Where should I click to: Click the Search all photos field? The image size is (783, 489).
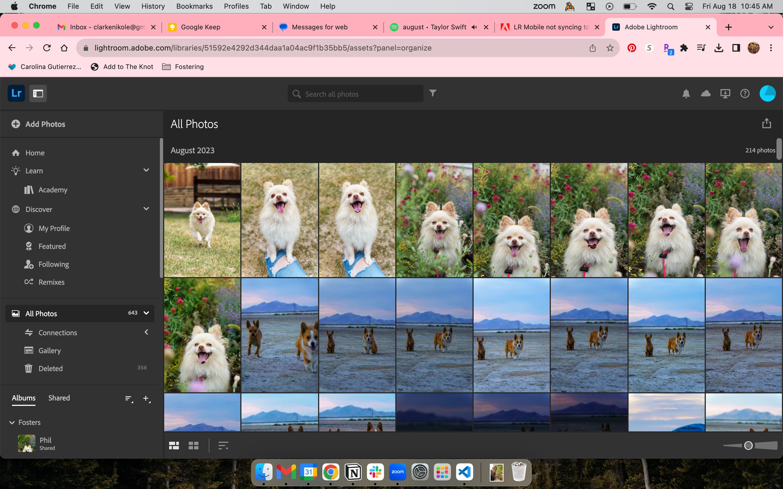click(355, 94)
